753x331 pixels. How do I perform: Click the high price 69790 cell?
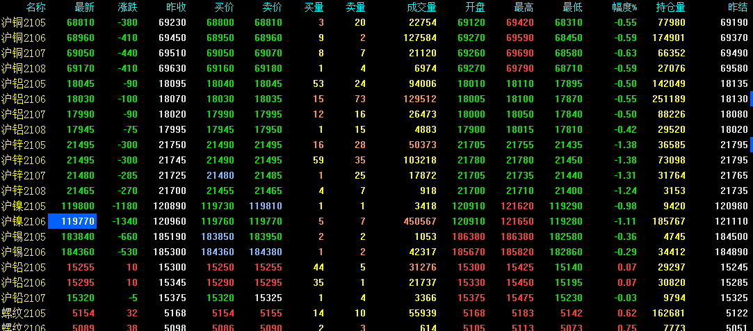[520, 69]
